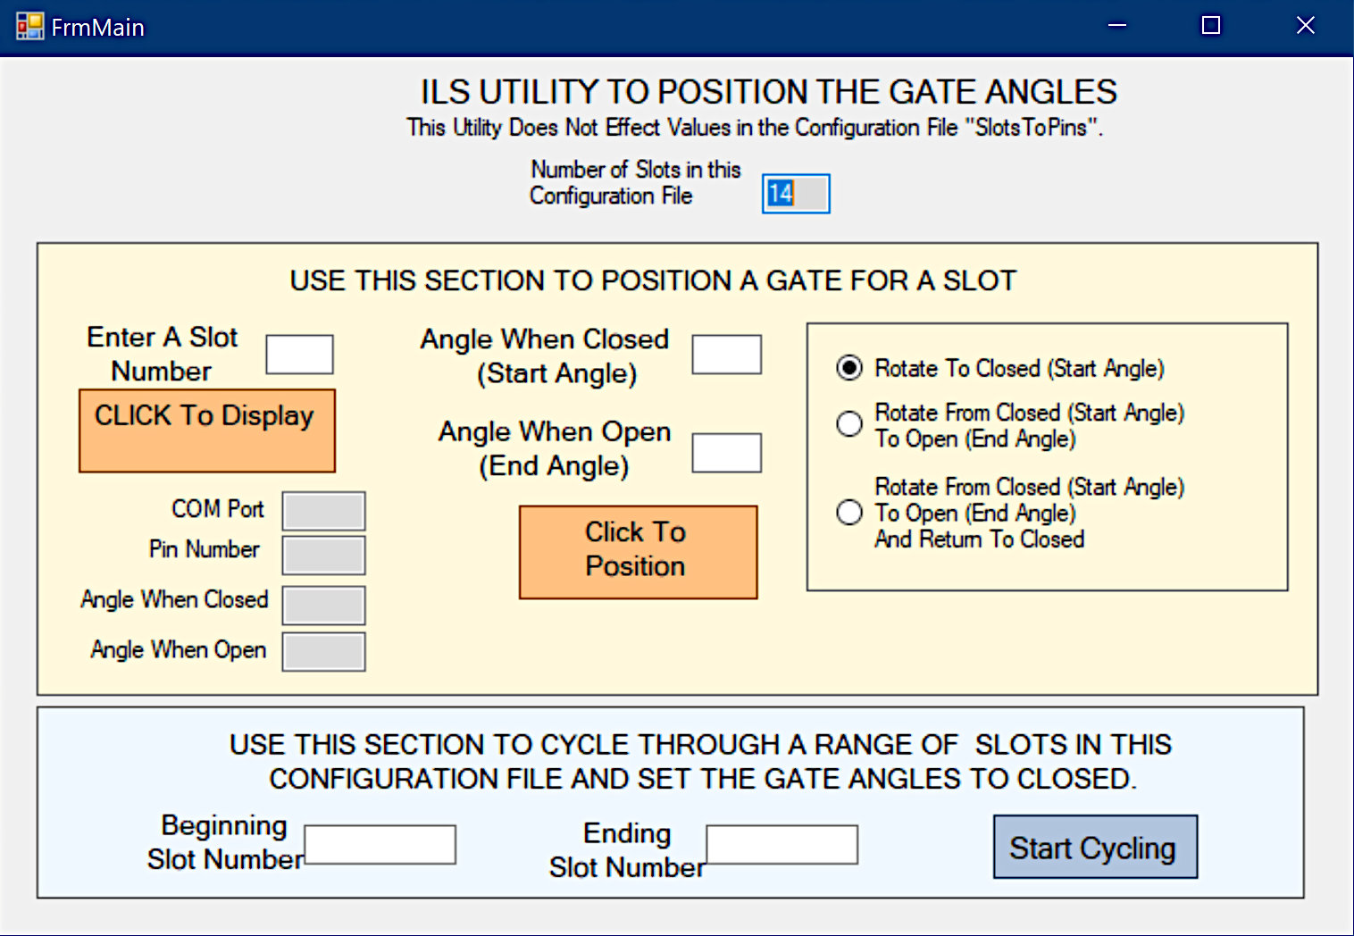Image resolution: width=1354 pixels, height=936 pixels.
Task: Focus the Enter A Slot Number field
Action: point(300,355)
